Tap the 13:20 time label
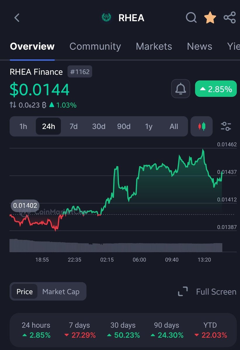The image size is (240, 350). [x=204, y=260]
